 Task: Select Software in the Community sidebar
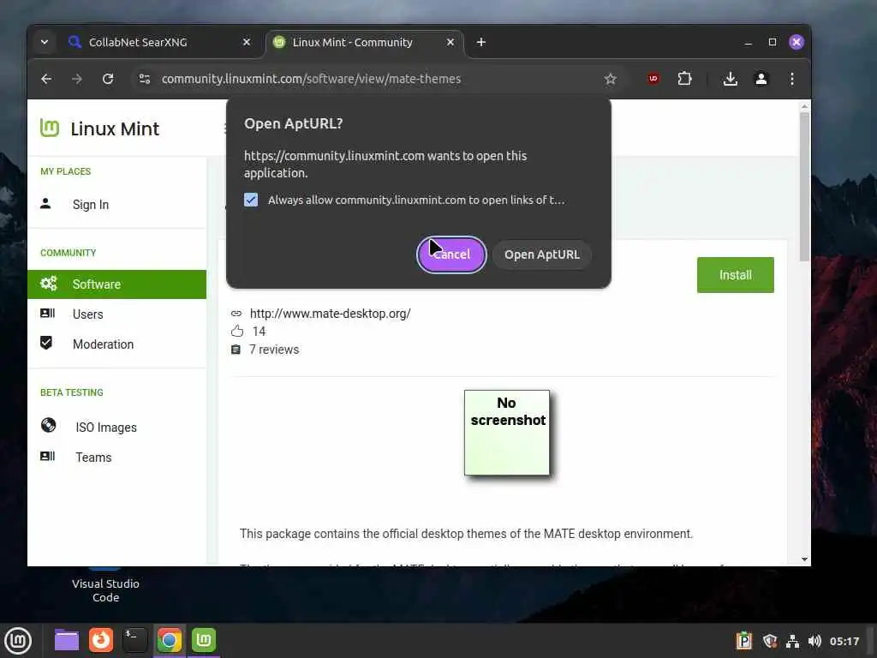click(116, 284)
